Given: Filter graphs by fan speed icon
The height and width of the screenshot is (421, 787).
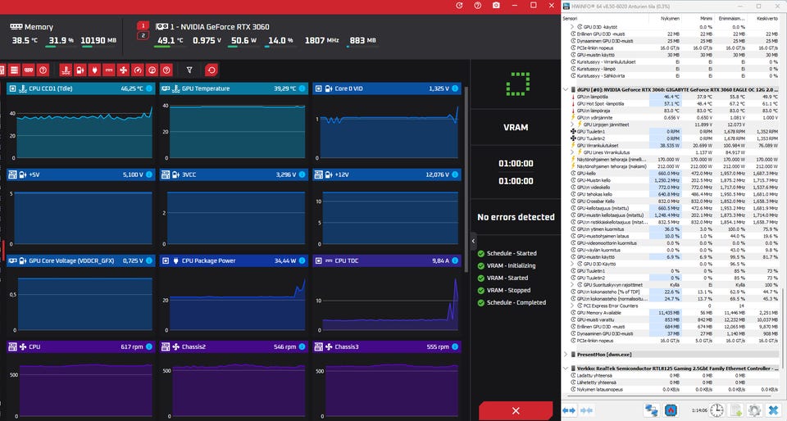Looking at the screenshot, I should click(x=124, y=70).
